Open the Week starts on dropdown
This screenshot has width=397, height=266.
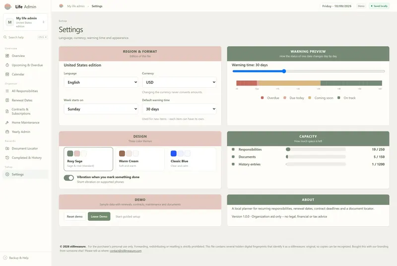click(x=101, y=109)
